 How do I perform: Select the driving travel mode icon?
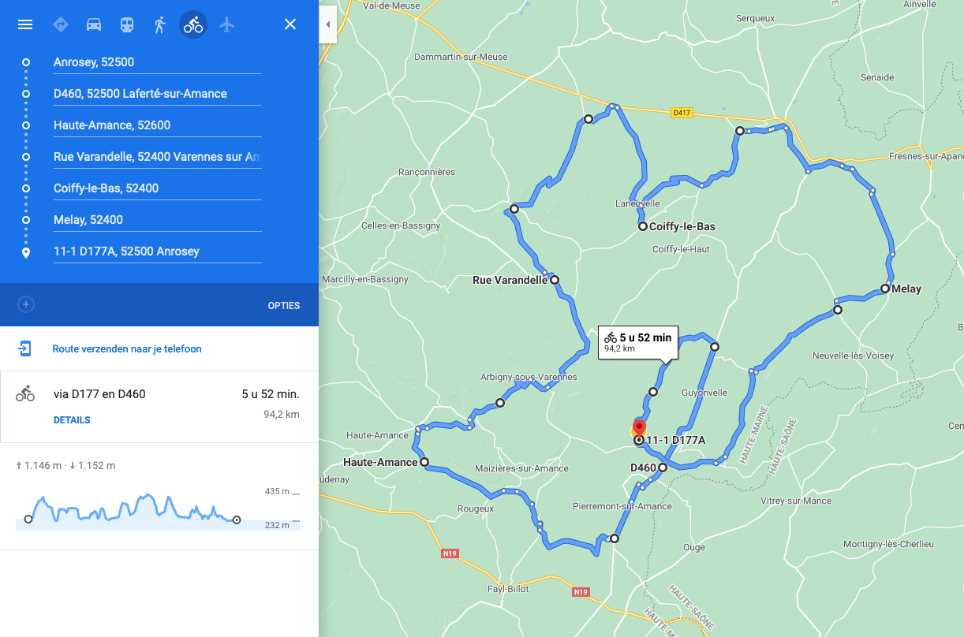[x=94, y=24]
